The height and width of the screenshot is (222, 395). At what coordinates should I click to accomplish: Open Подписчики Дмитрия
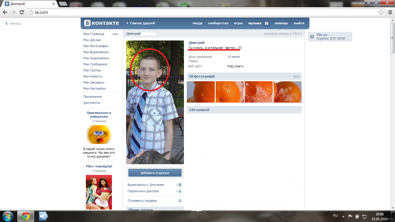(x=143, y=191)
